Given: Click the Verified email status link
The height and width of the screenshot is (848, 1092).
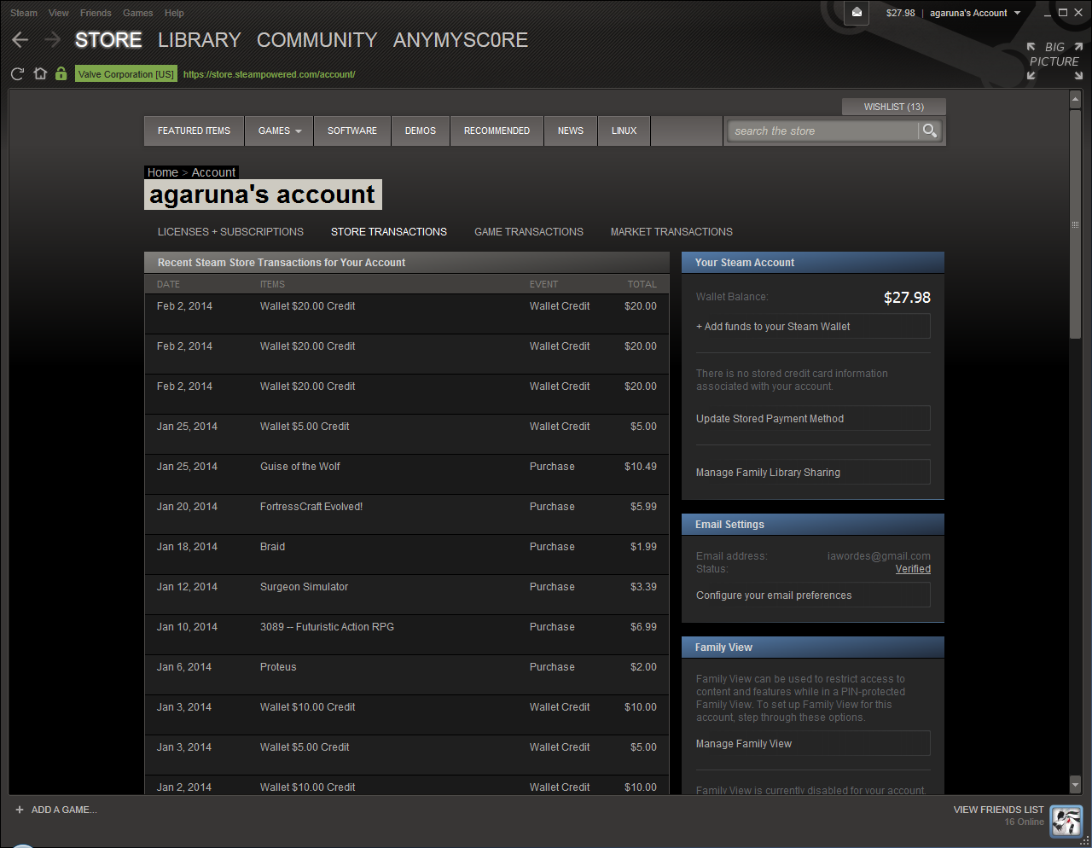Looking at the screenshot, I should [x=913, y=569].
